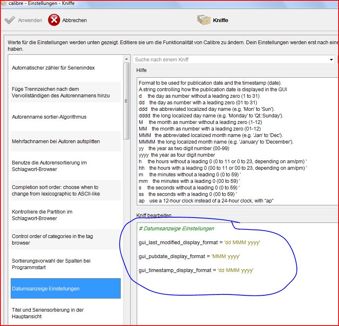
Task: Select 'Mehrfachnamen bei Autoren aufsplitten' tweak
Action: (66, 141)
